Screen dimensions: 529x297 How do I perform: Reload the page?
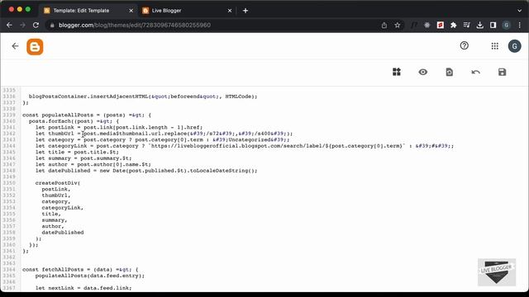pos(36,25)
